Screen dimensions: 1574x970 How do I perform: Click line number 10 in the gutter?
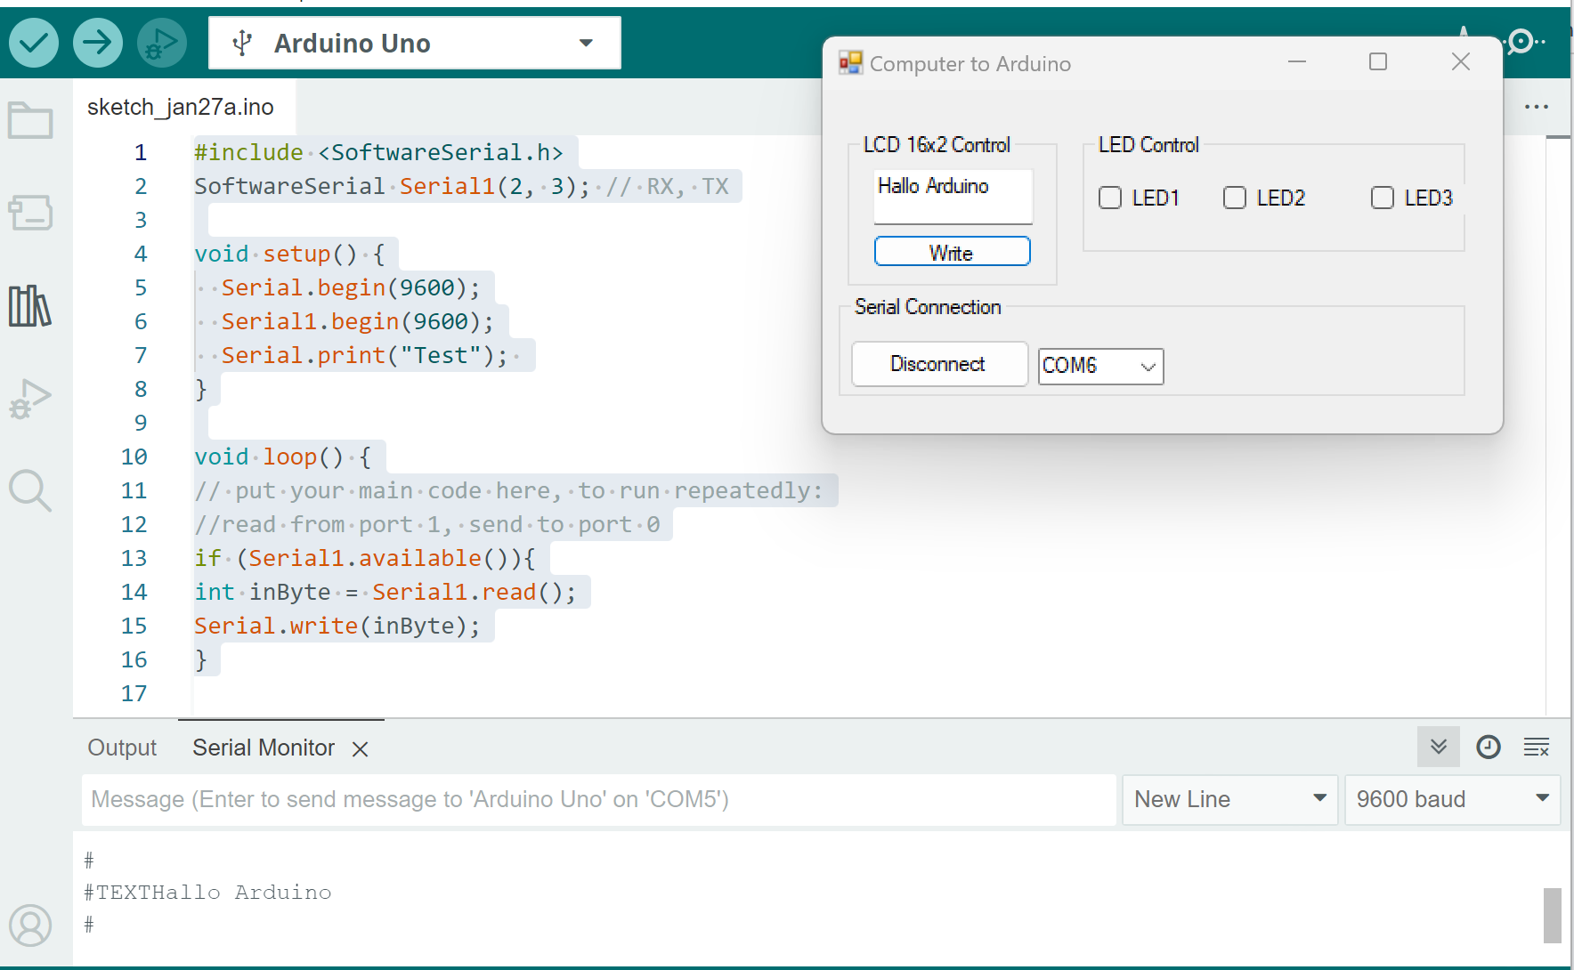point(134,457)
